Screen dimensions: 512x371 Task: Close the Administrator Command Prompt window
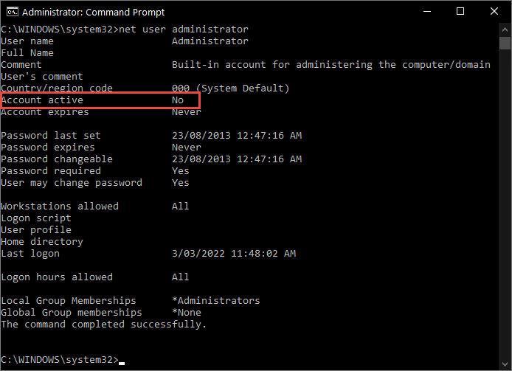494,12
